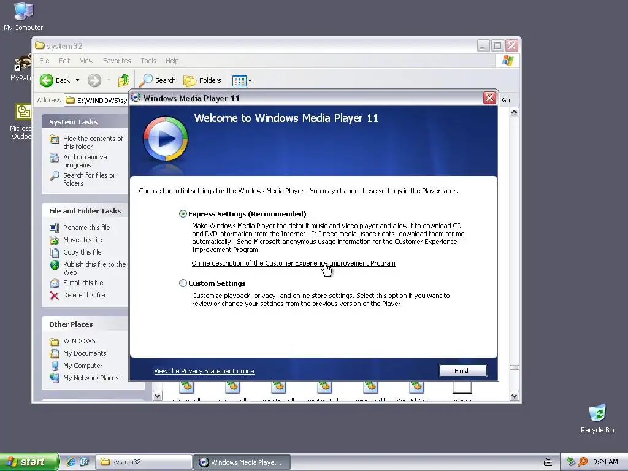Click Internet Explorer quick launch icon
The image size is (628, 471).
[71, 462]
